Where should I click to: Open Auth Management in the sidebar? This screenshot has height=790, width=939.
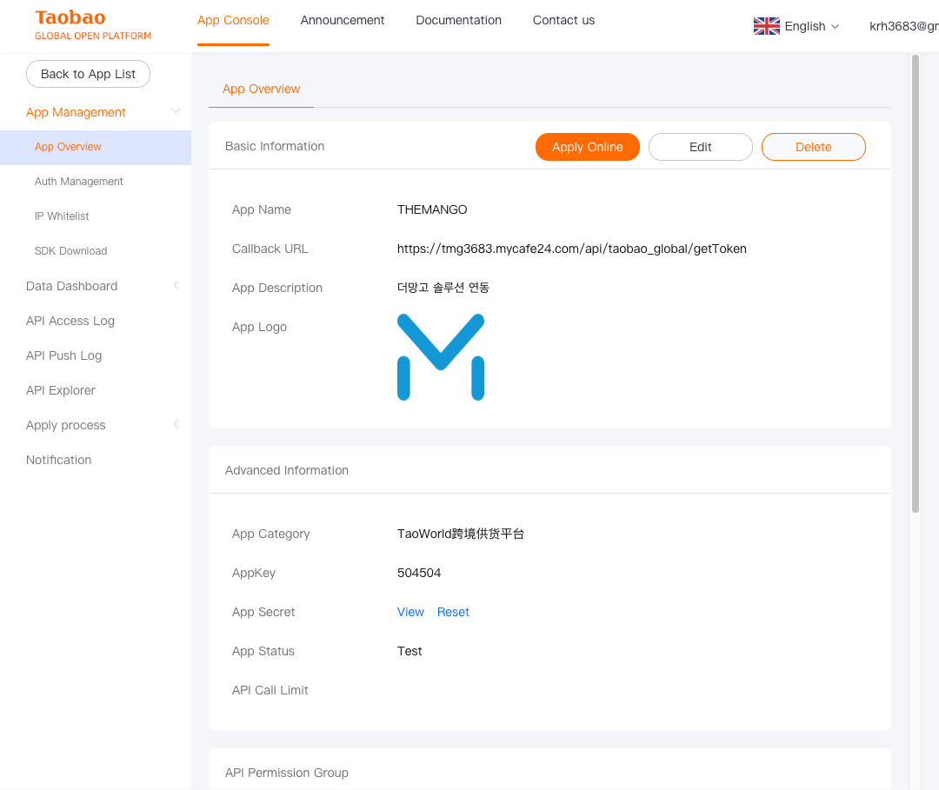coord(78,182)
